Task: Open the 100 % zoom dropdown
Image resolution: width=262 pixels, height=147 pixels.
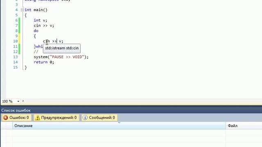Action: (18, 101)
